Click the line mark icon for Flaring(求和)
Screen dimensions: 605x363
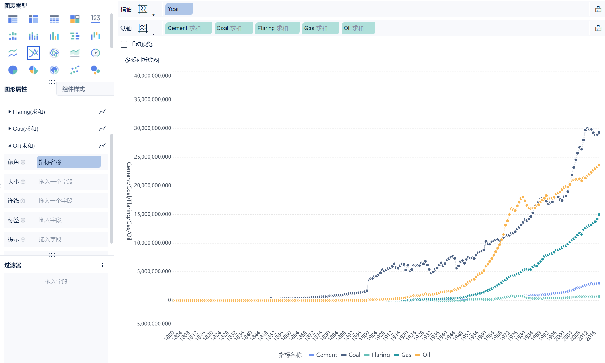pyautogui.click(x=102, y=112)
